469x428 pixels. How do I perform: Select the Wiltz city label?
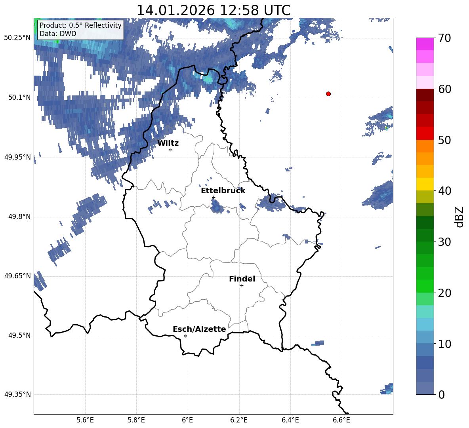168,143
